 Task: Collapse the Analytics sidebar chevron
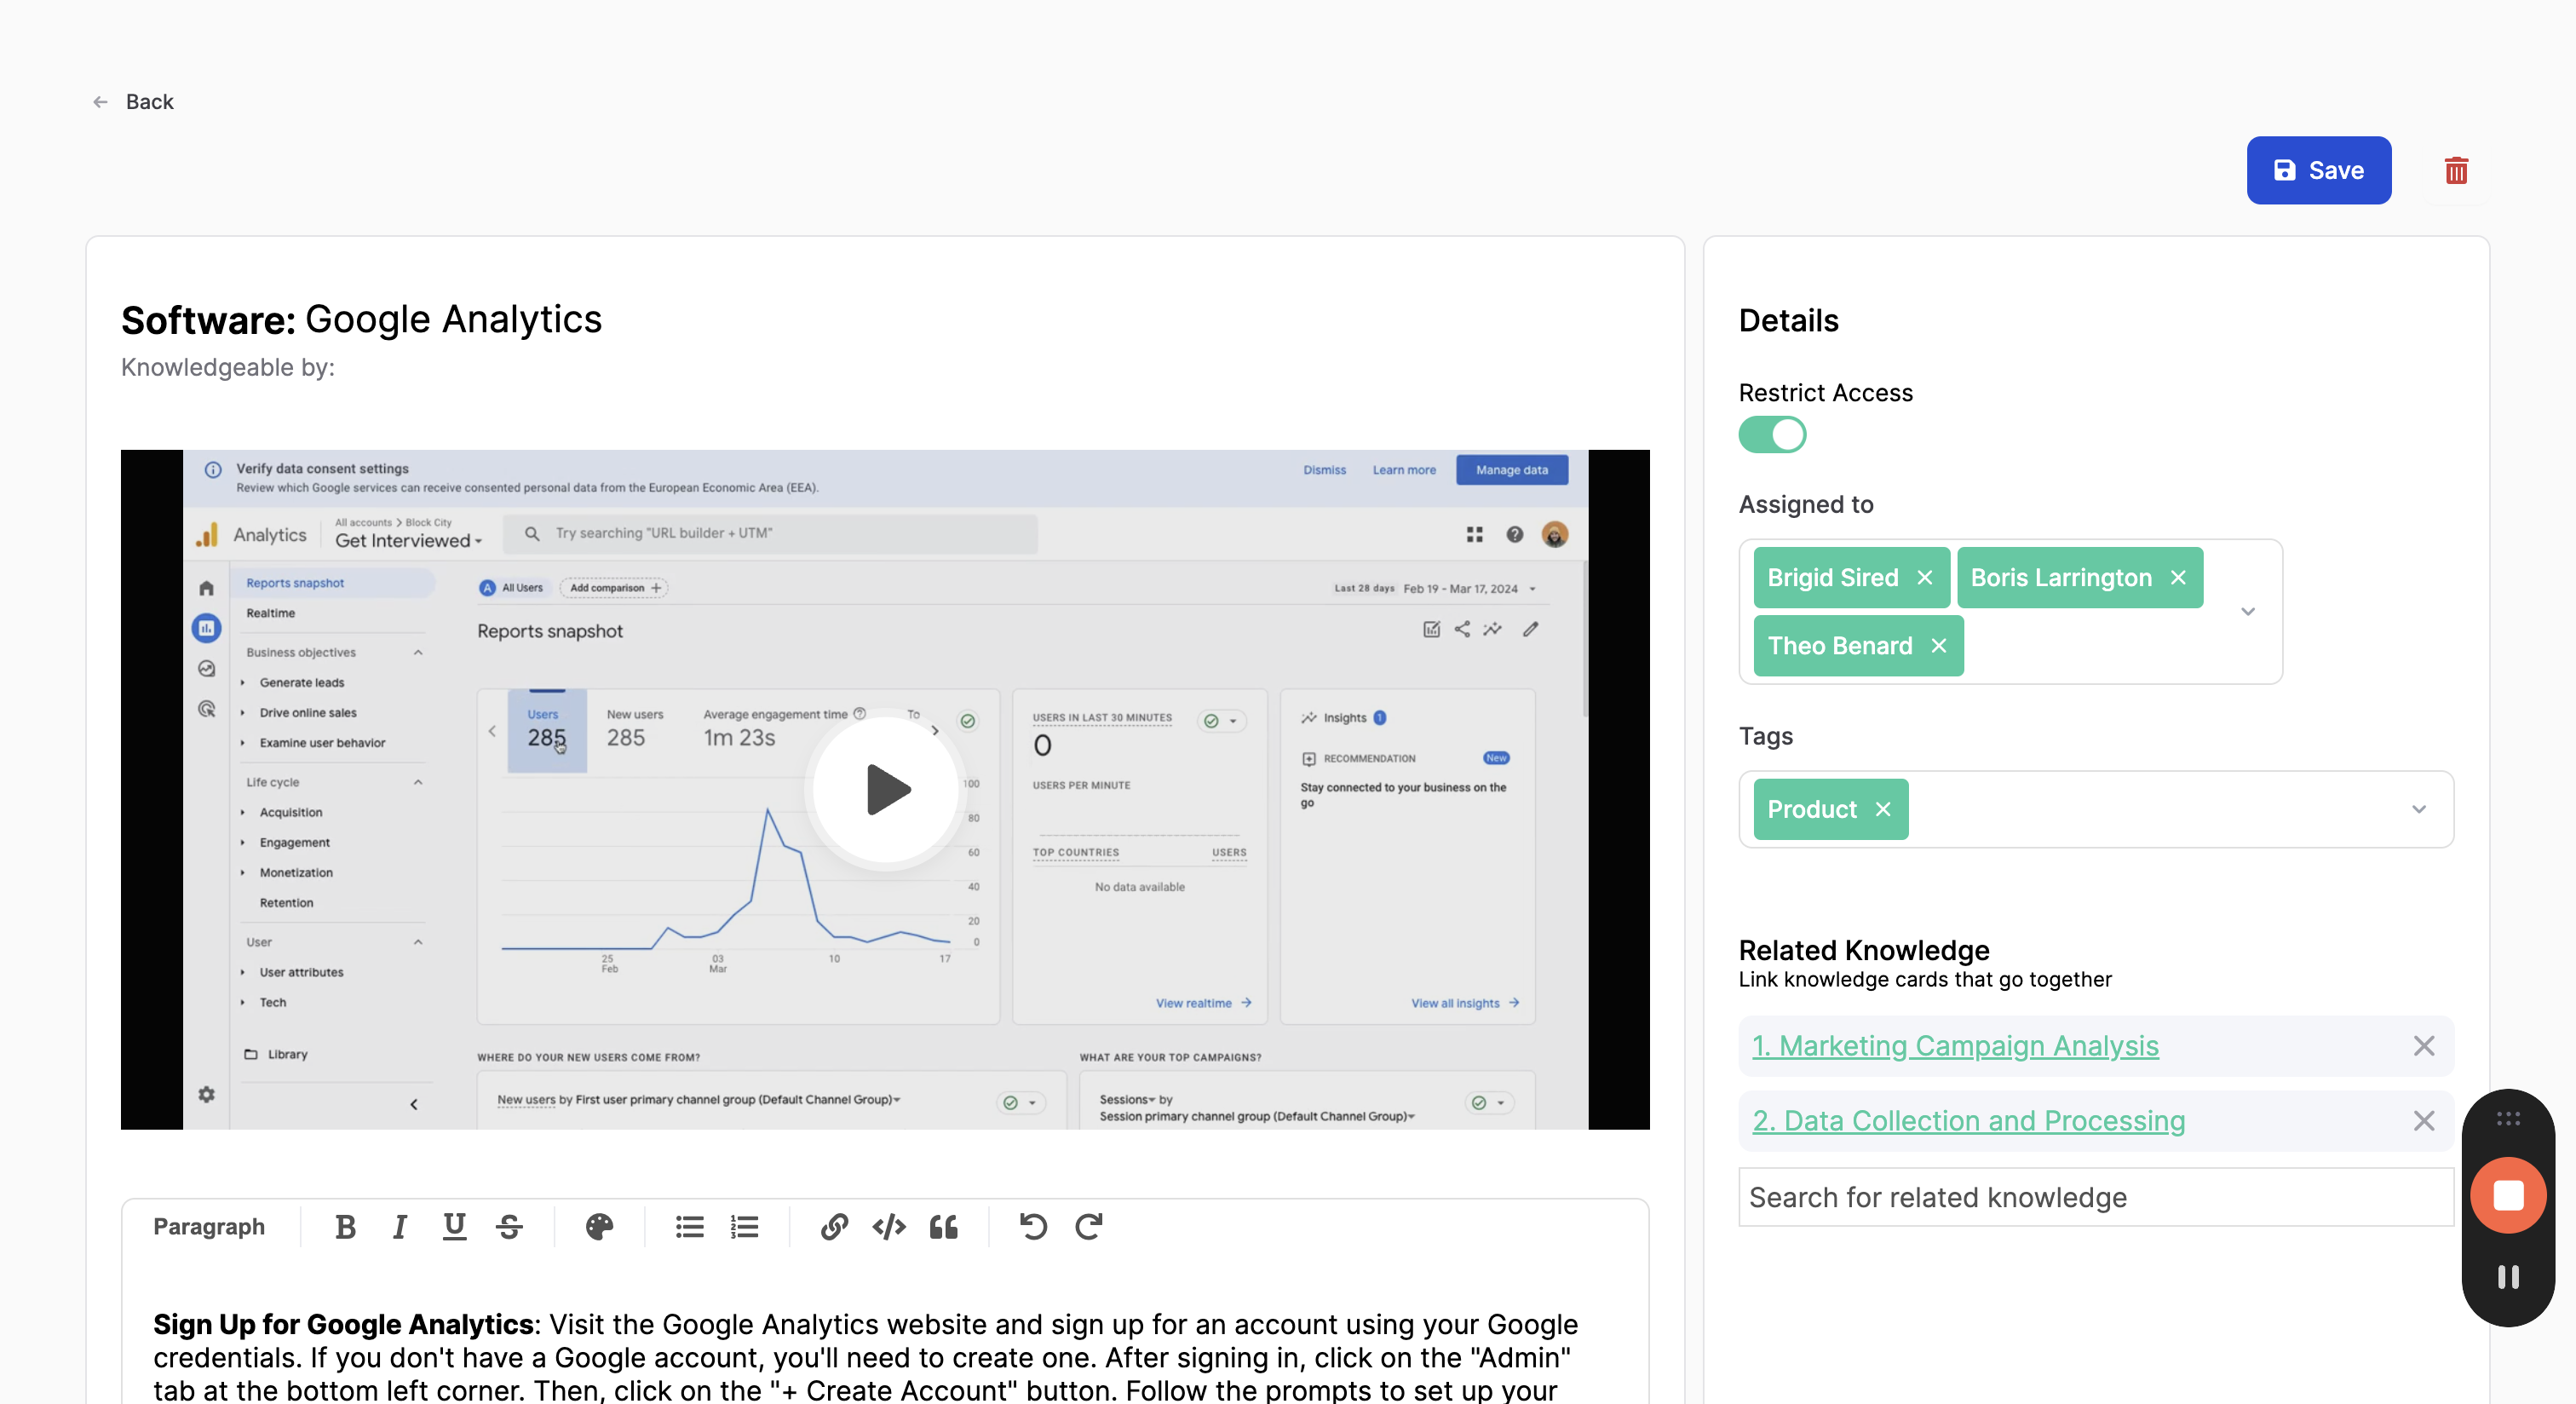pos(413,1105)
